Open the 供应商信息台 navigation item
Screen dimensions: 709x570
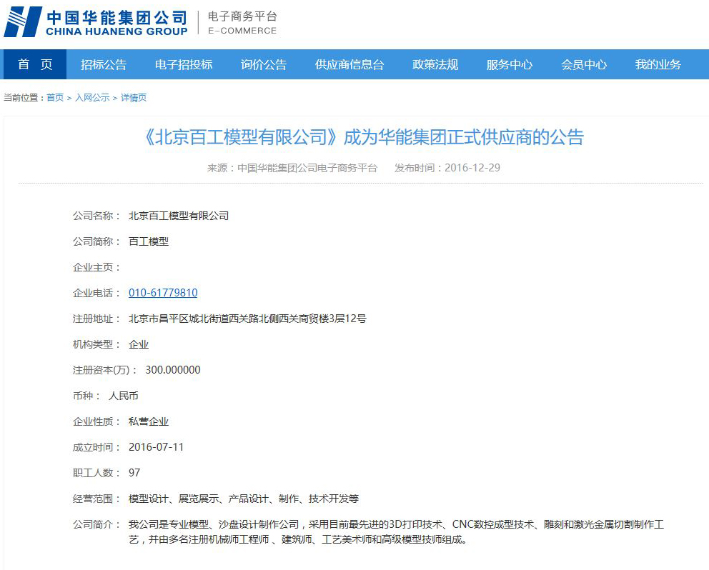(x=349, y=64)
